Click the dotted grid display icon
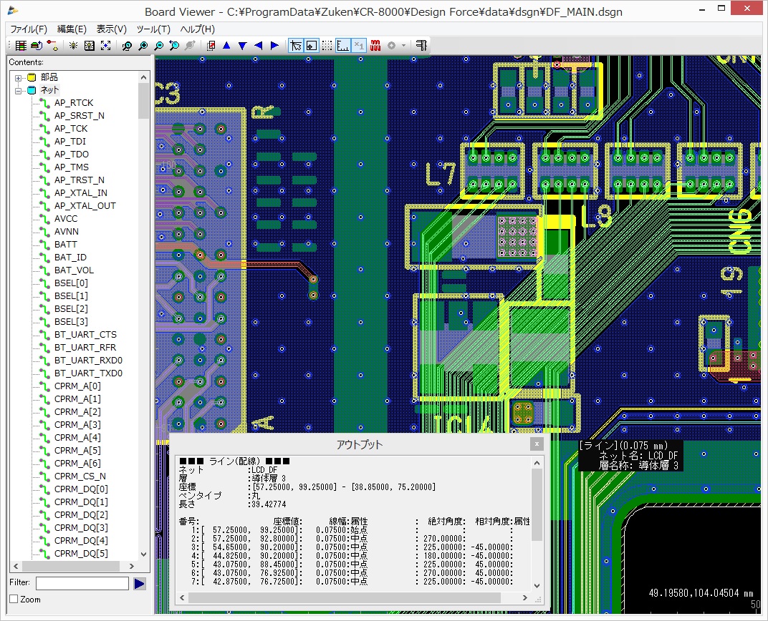 (327, 45)
